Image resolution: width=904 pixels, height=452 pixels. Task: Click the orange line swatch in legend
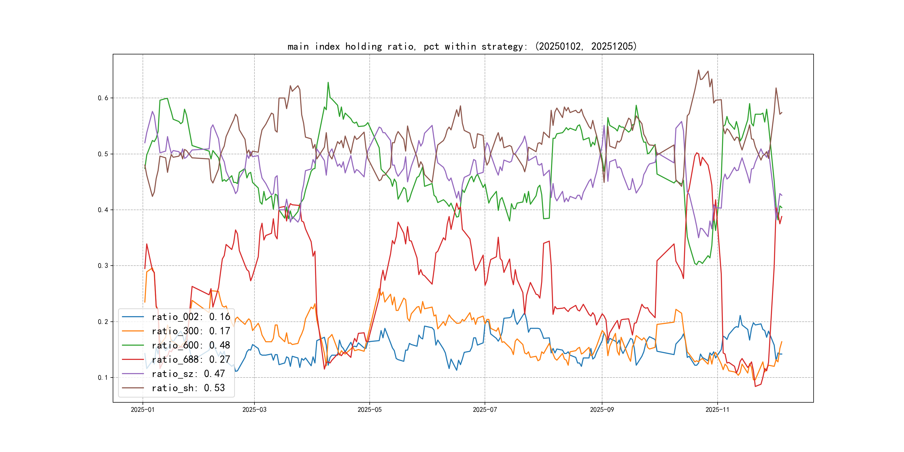point(133,331)
